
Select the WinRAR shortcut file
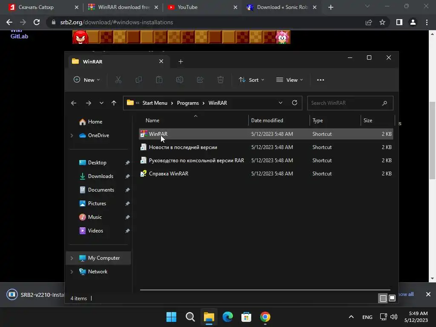pos(266,134)
